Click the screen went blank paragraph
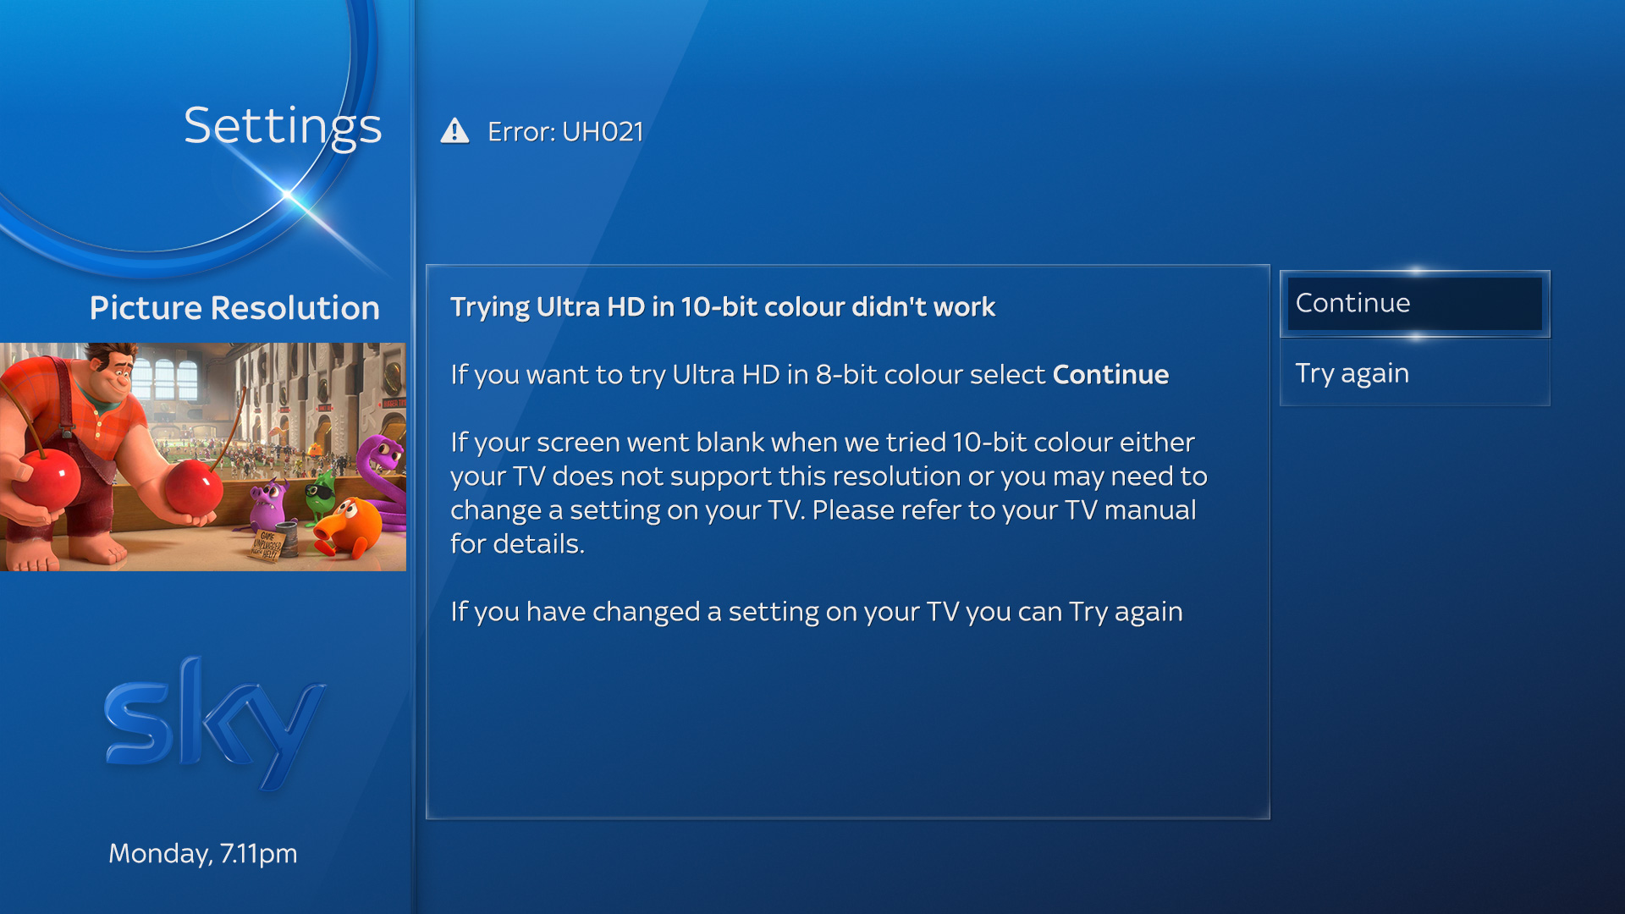1625x914 pixels. click(x=829, y=493)
